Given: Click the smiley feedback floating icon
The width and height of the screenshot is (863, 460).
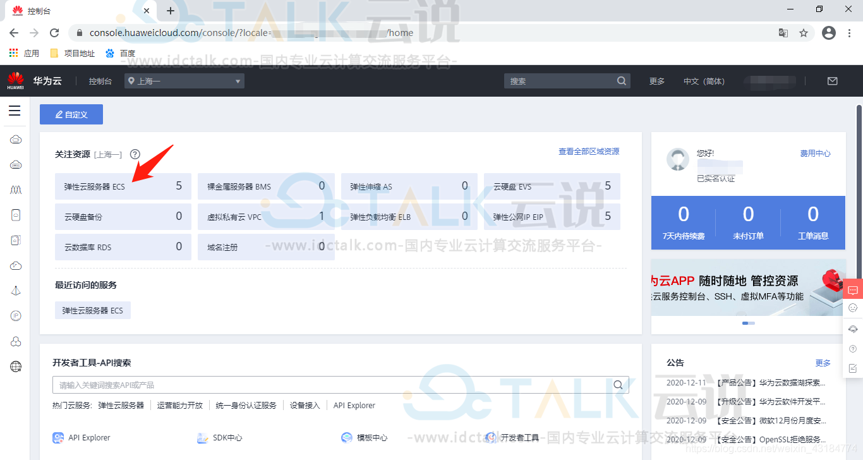Looking at the screenshot, I should pyautogui.click(x=853, y=308).
